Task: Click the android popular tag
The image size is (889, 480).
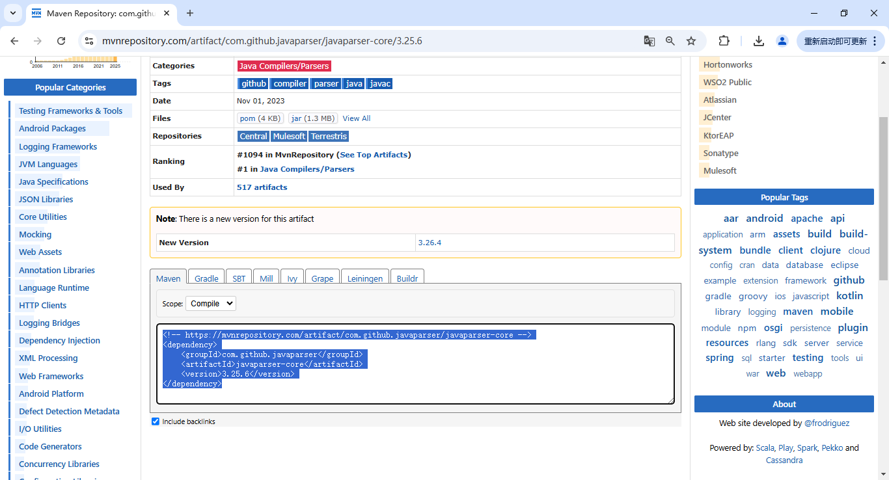Action: pyautogui.click(x=765, y=219)
